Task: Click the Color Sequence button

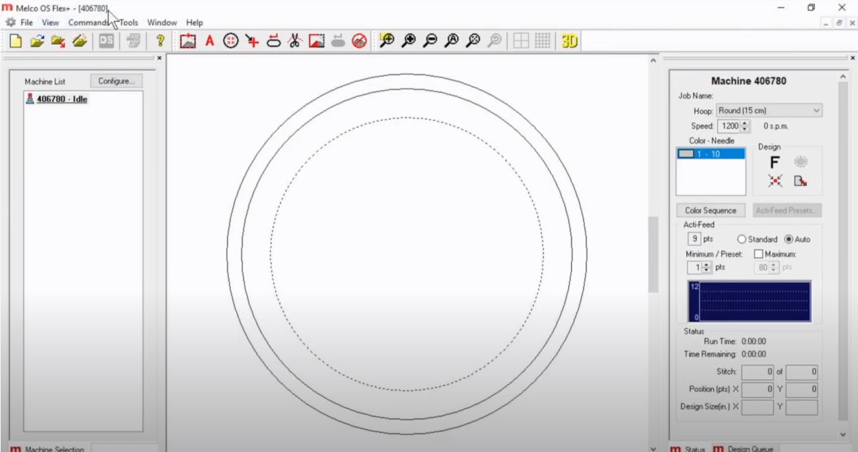Action: click(x=711, y=211)
